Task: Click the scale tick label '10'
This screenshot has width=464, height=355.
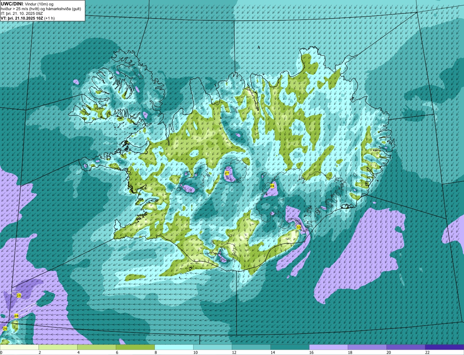Action: 195,352
